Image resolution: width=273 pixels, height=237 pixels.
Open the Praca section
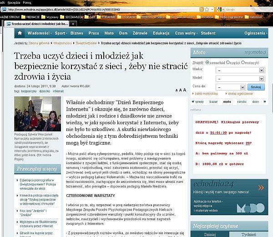tap(94, 33)
